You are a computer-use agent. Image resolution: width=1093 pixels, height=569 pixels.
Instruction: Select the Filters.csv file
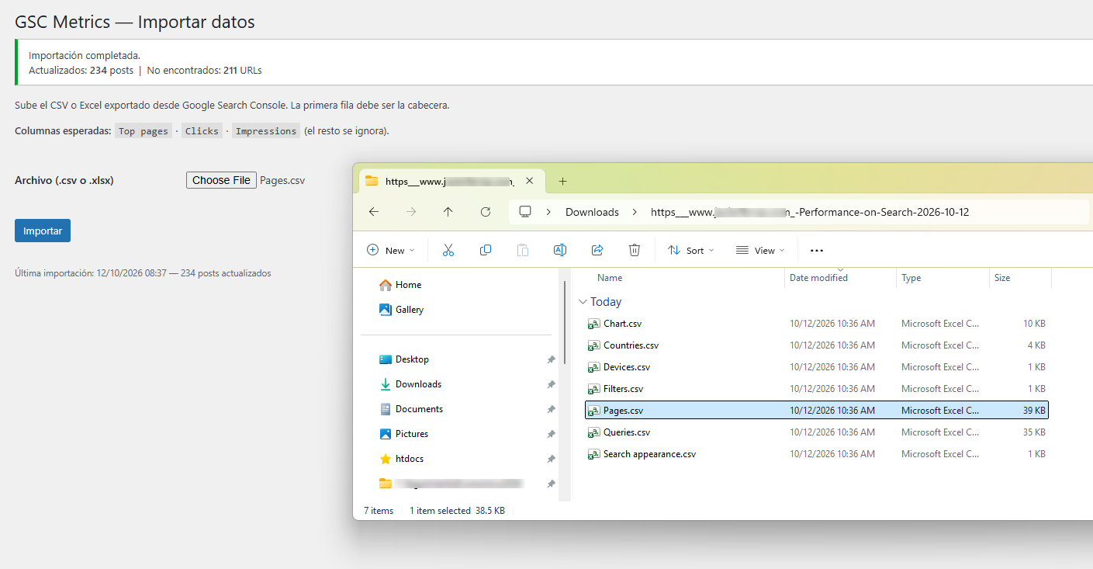[816, 389]
